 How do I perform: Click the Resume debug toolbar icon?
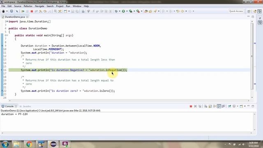coord(23,11)
